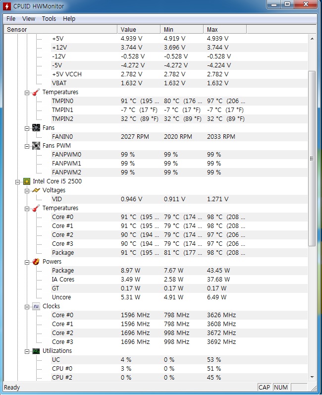Click the Max column header

224,29
